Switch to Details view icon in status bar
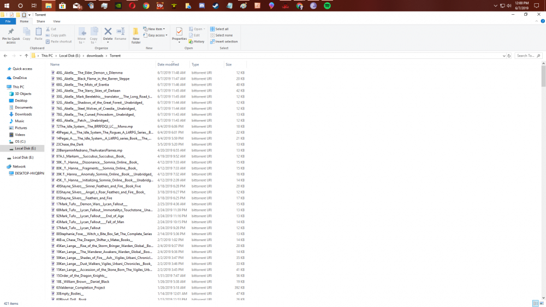Image resolution: width=546 pixels, height=307 pixels. point(536,304)
